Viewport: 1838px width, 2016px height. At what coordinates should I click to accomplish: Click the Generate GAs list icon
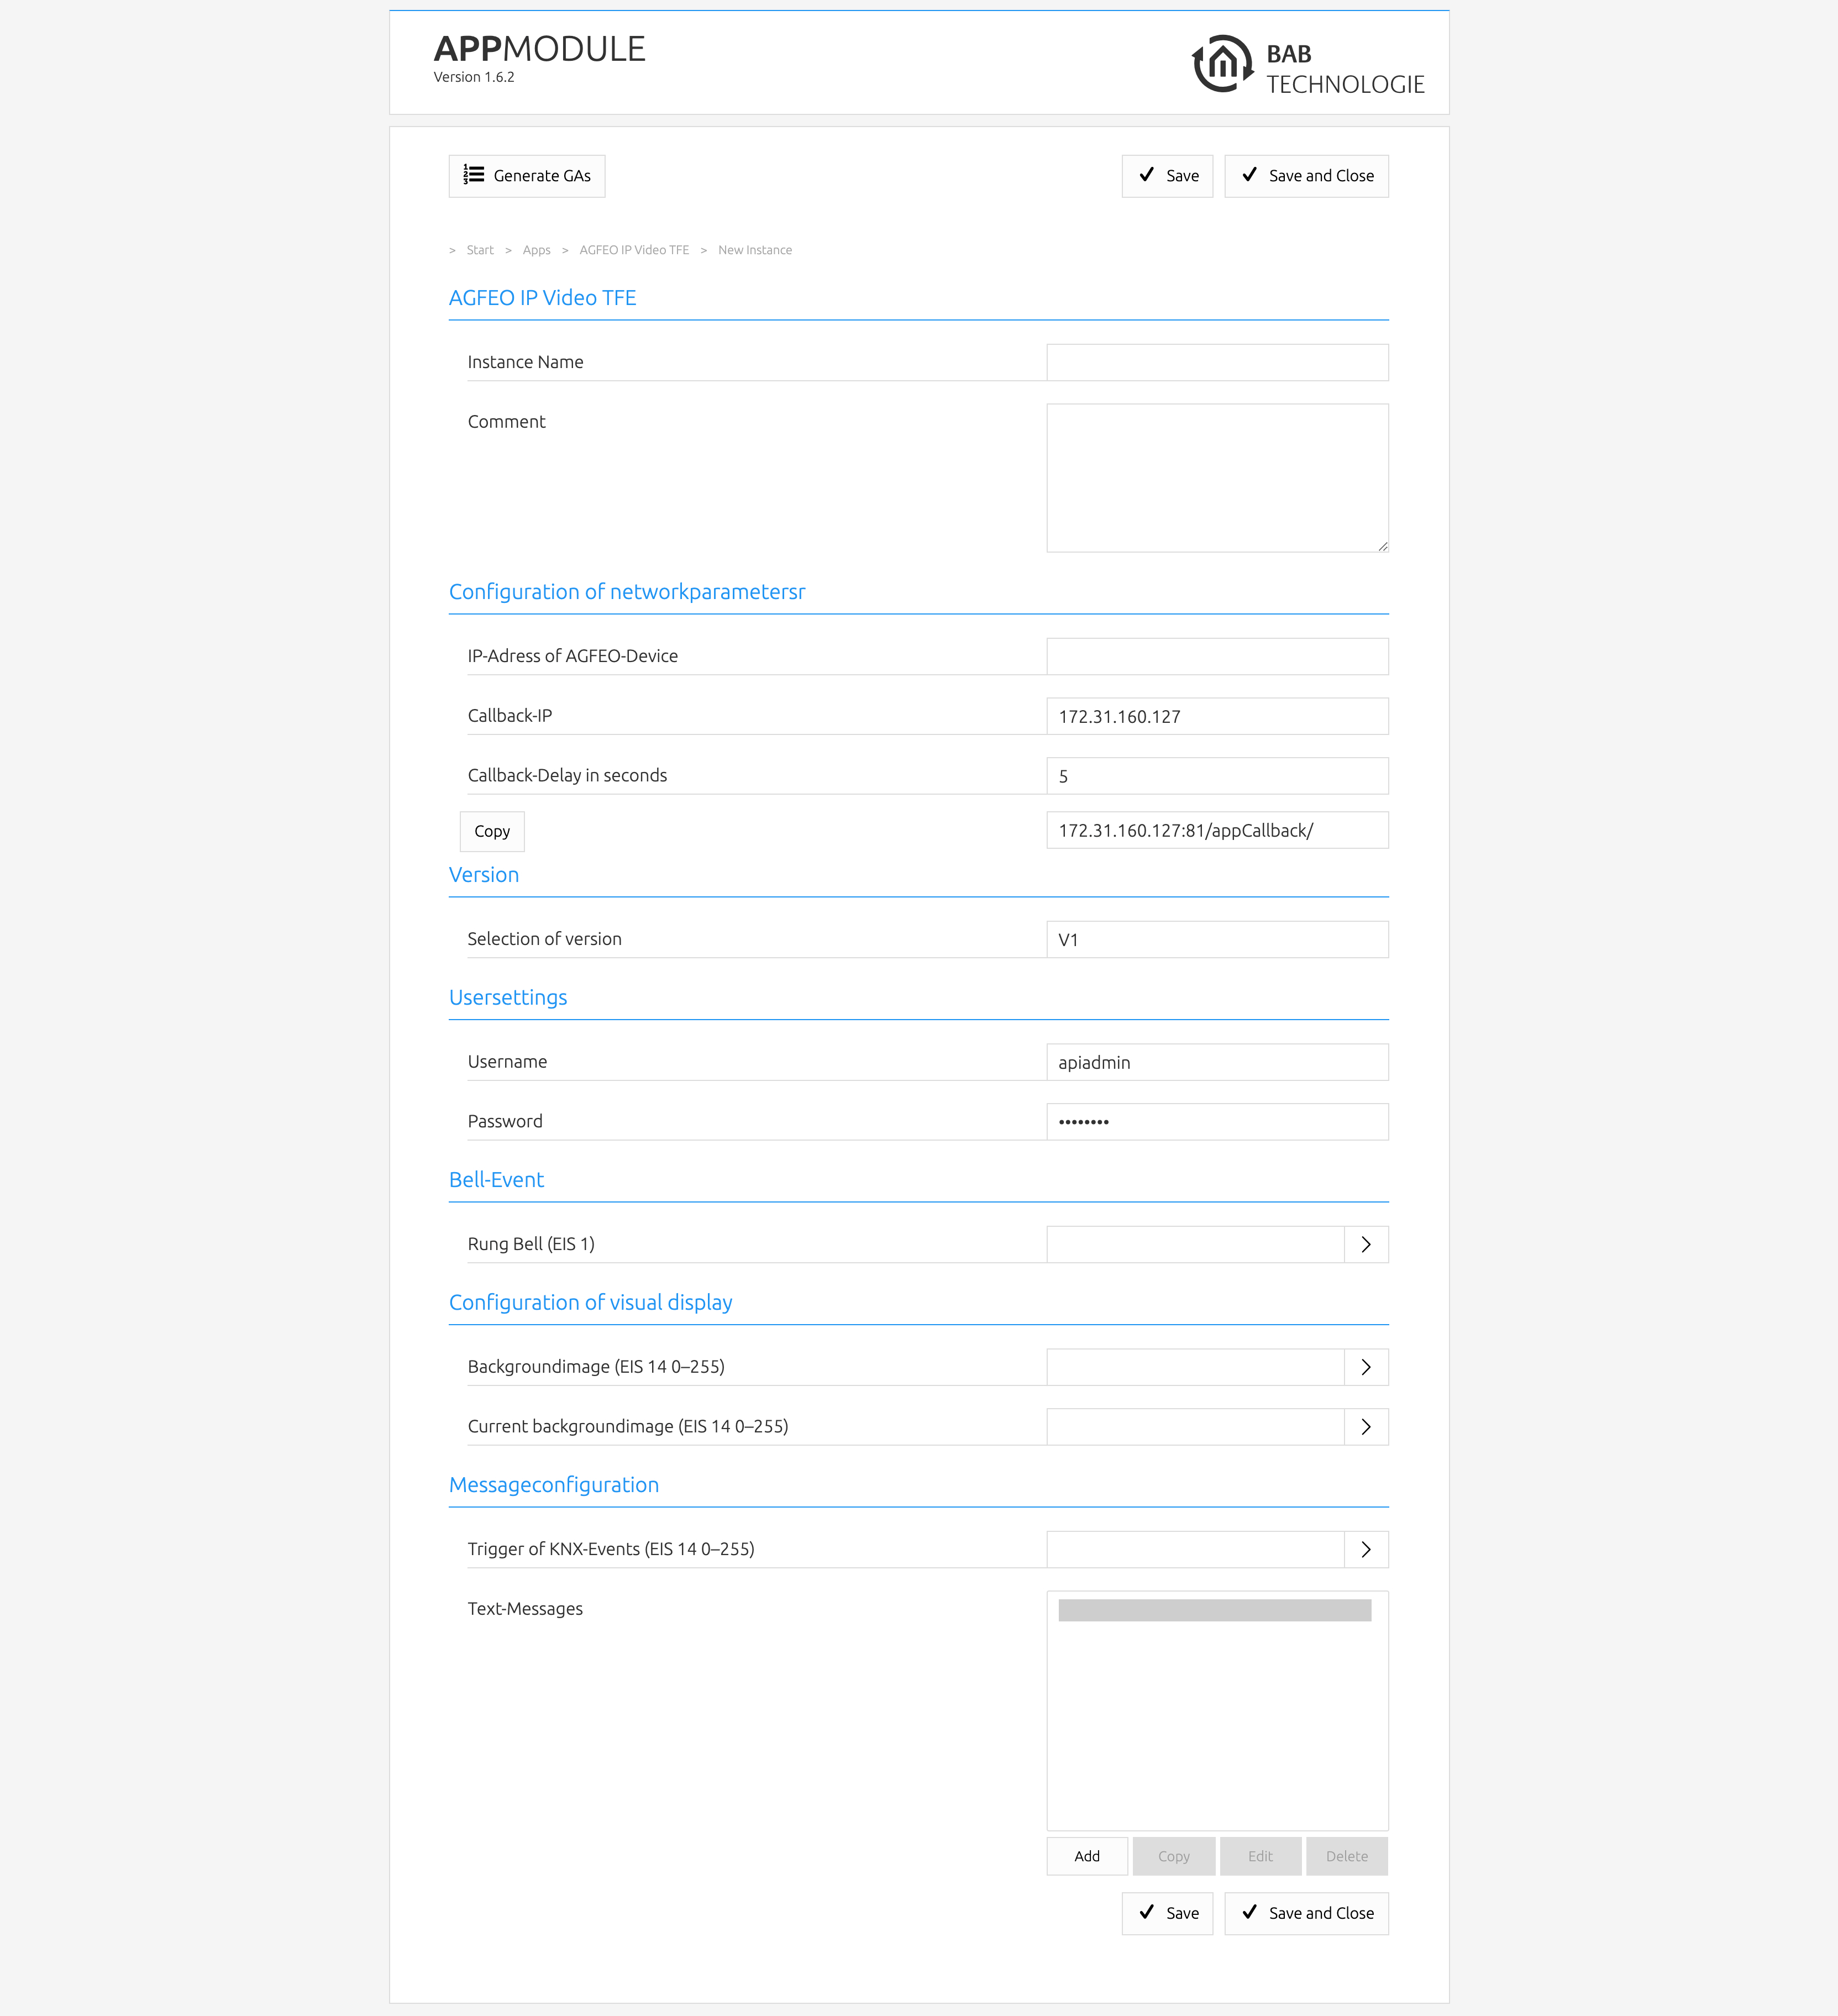tap(473, 175)
